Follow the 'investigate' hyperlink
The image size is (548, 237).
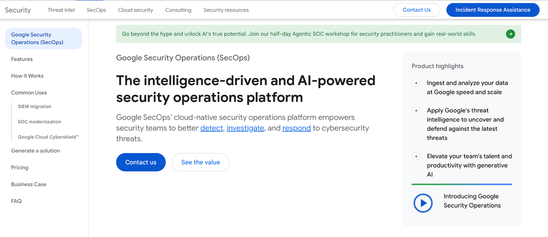coord(245,128)
